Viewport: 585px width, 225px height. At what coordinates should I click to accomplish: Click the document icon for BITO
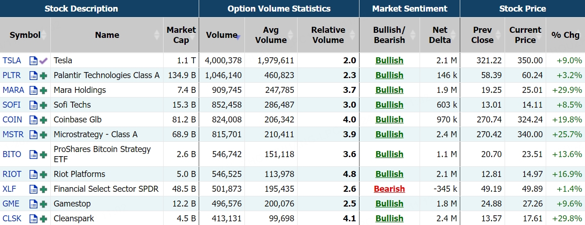pyautogui.click(x=33, y=154)
